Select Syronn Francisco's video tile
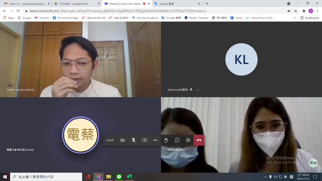Screen dimensions: 322x181 click(x=80, y=59)
